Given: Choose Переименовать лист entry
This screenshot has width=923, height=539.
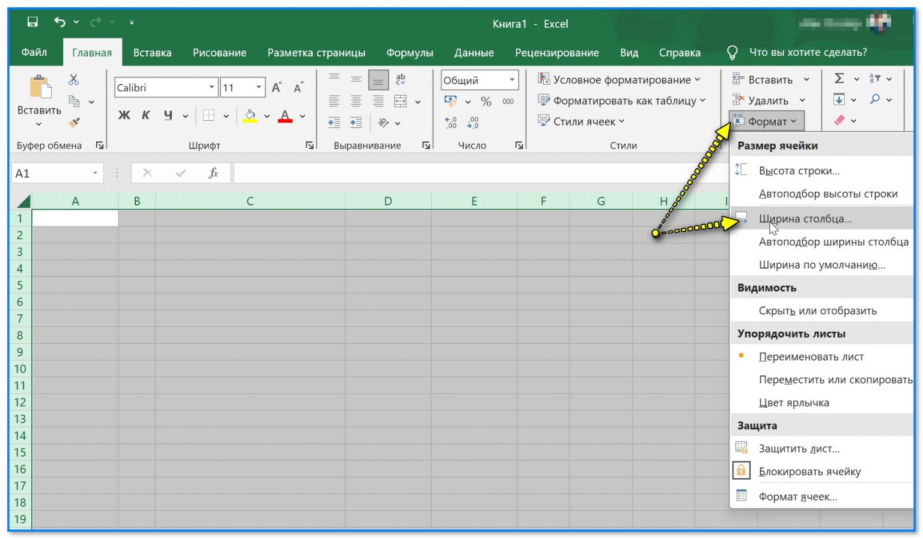Looking at the screenshot, I should [x=821, y=357].
